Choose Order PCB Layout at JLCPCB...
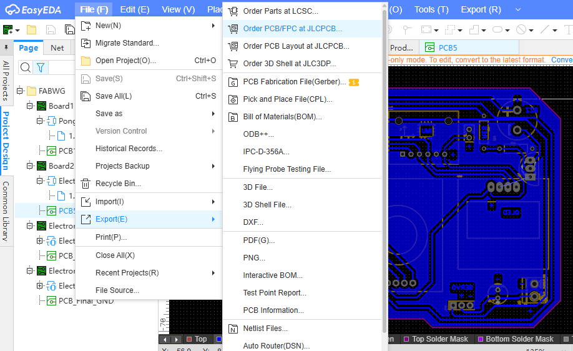Image resolution: width=573 pixels, height=351 pixels. [x=302, y=46]
